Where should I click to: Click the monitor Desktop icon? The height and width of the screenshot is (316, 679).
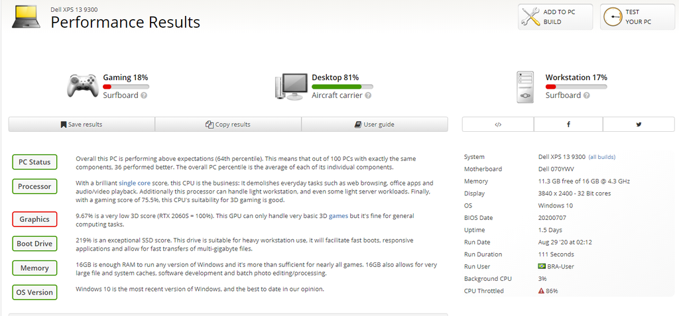(x=292, y=86)
